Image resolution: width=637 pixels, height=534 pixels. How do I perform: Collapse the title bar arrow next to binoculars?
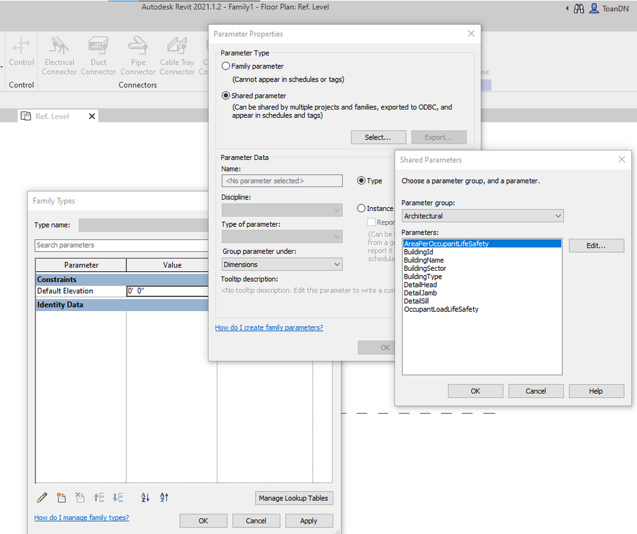567,8
